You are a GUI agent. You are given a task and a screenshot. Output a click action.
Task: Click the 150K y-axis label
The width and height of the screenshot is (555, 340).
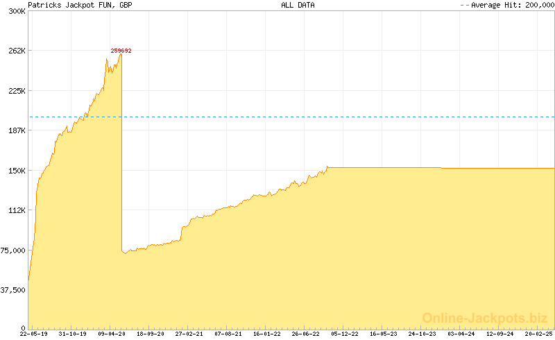tap(17, 171)
